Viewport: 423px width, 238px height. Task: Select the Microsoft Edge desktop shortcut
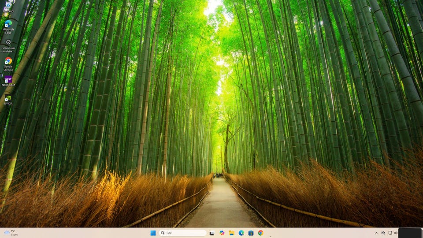pyautogui.click(x=8, y=27)
